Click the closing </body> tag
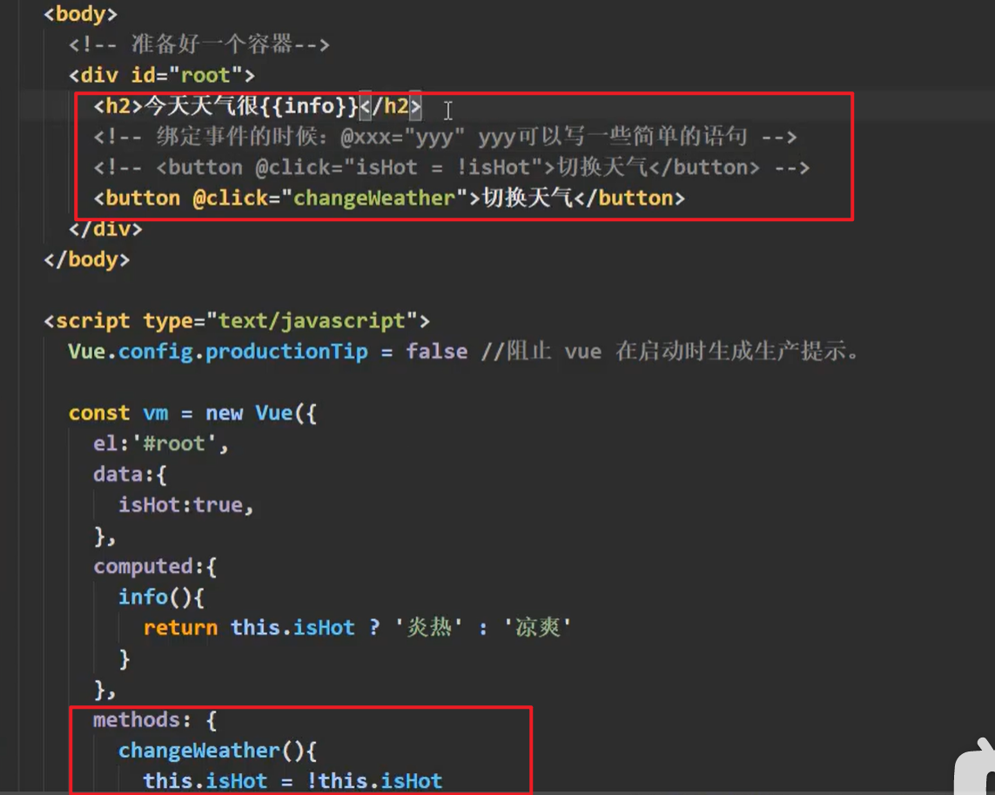The height and width of the screenshot is (795, 995). (87, 259)
